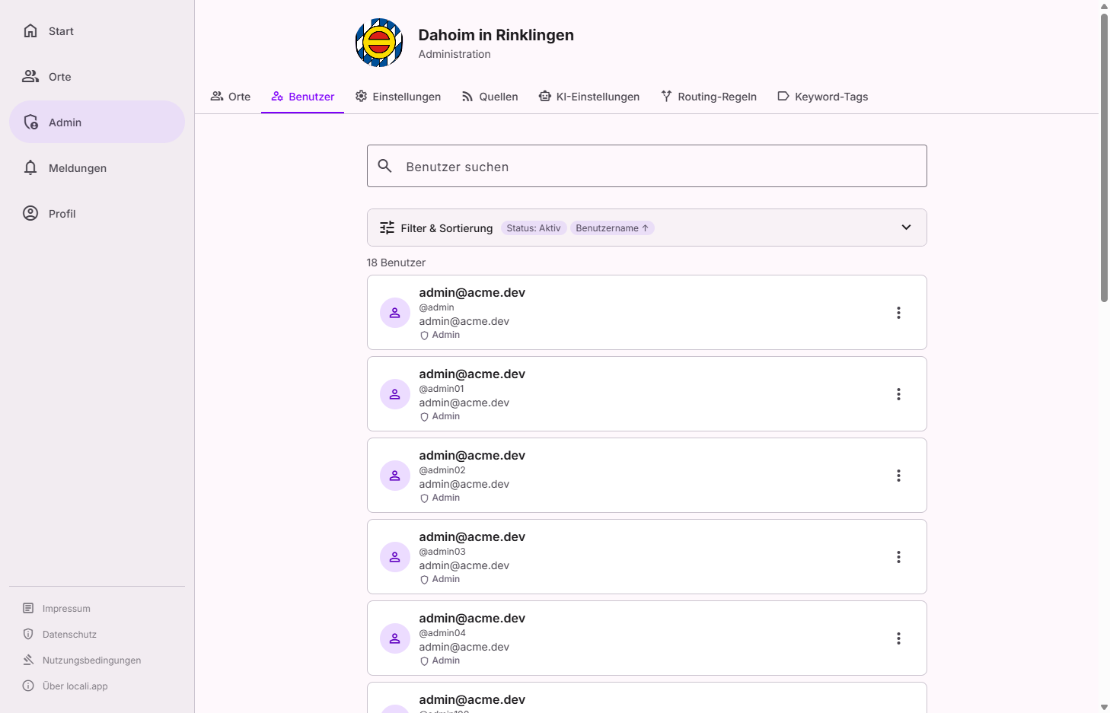
Task: Switch to the Routing-Regeln tab
Action: pyautogui.click(x=709, y=97)
